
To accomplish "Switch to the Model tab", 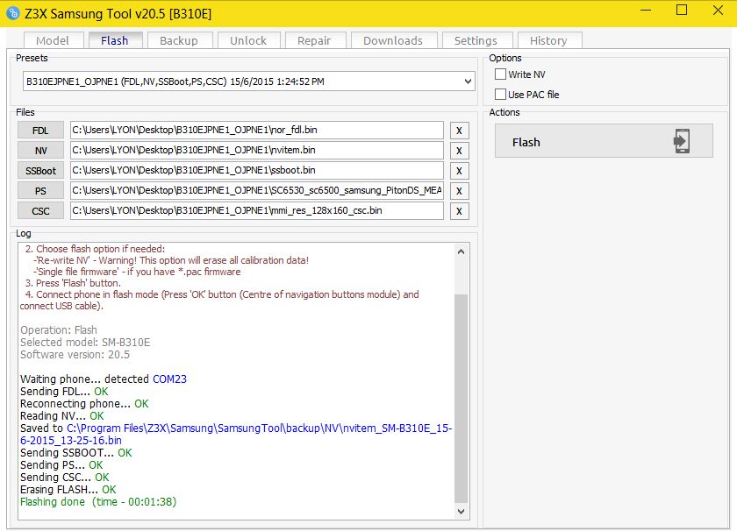I will pyautogui.click(x=54, y=40).
